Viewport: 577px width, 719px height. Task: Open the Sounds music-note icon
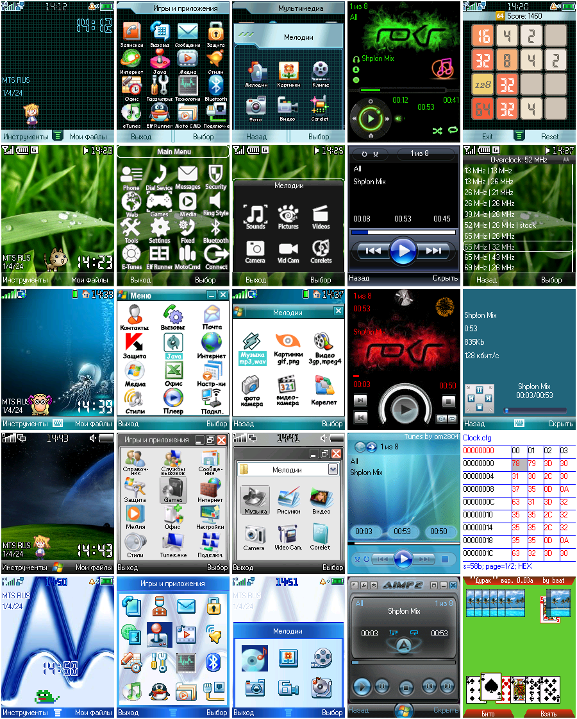pyautogui.click(x=256, y=213)
